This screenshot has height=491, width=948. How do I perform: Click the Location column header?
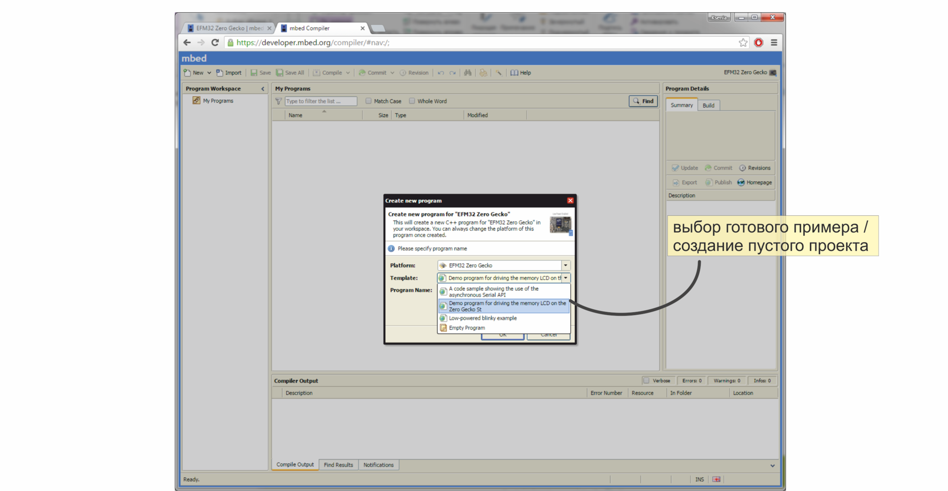pyautogui.click(x=753, y=393)
